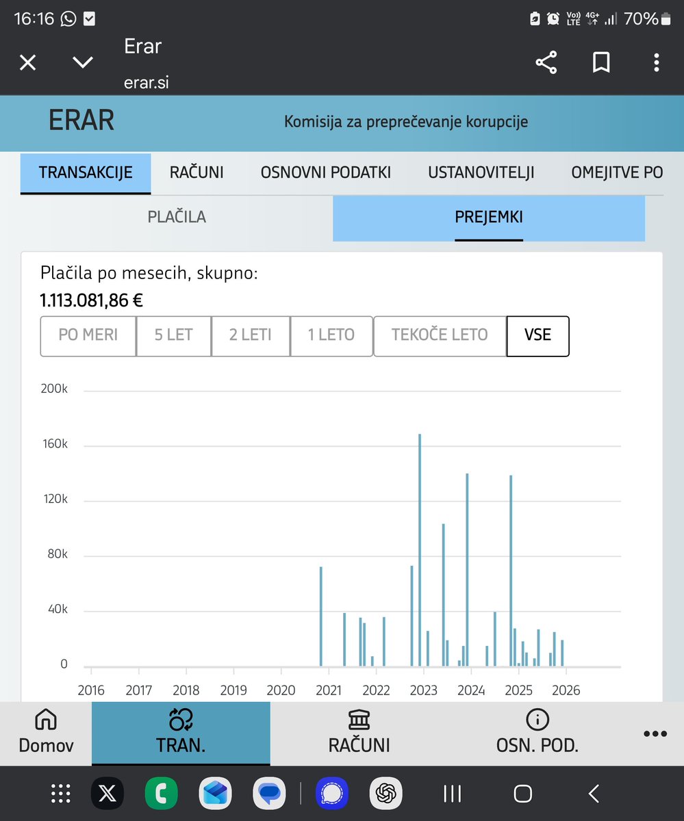Open the more options three-dots in bottom bar

655,733
